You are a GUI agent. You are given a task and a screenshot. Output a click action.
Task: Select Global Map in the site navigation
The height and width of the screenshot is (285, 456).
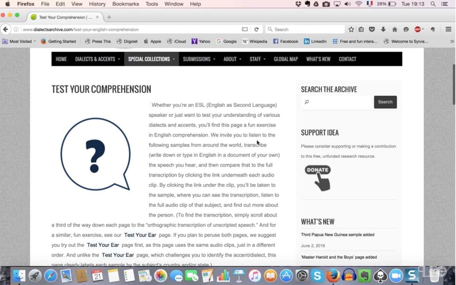[286, 59]
